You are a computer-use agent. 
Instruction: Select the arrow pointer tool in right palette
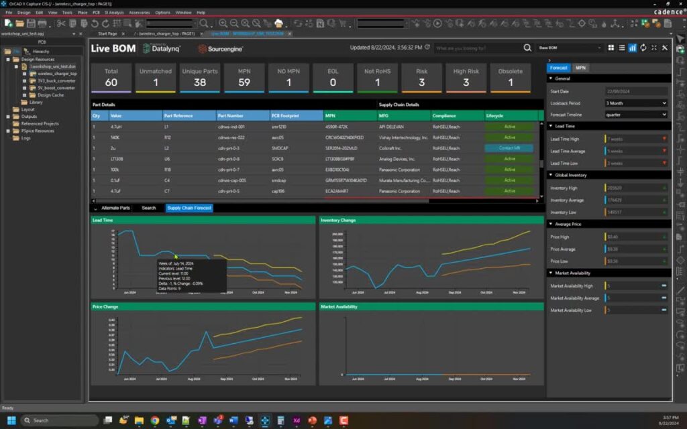(680, 39)
